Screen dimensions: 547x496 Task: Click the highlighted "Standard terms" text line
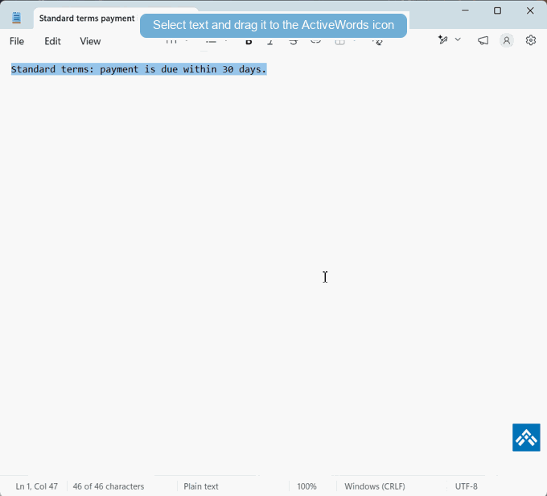point(139,69)
